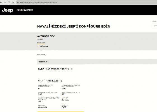Screen dimensions: 157x112
Task: Click the energy consumption value 15.6
Action: point(64,89)
